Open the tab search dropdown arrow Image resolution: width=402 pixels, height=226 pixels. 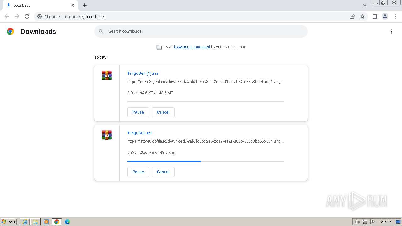click(x=364, y=5)
